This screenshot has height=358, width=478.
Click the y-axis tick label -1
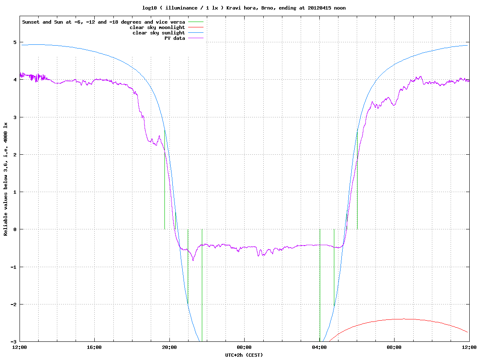(x=14, y=267)
